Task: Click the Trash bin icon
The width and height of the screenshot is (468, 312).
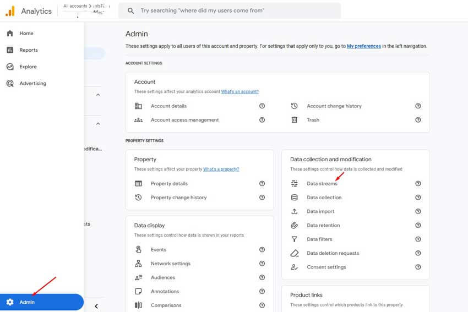Action: (295, 120)
